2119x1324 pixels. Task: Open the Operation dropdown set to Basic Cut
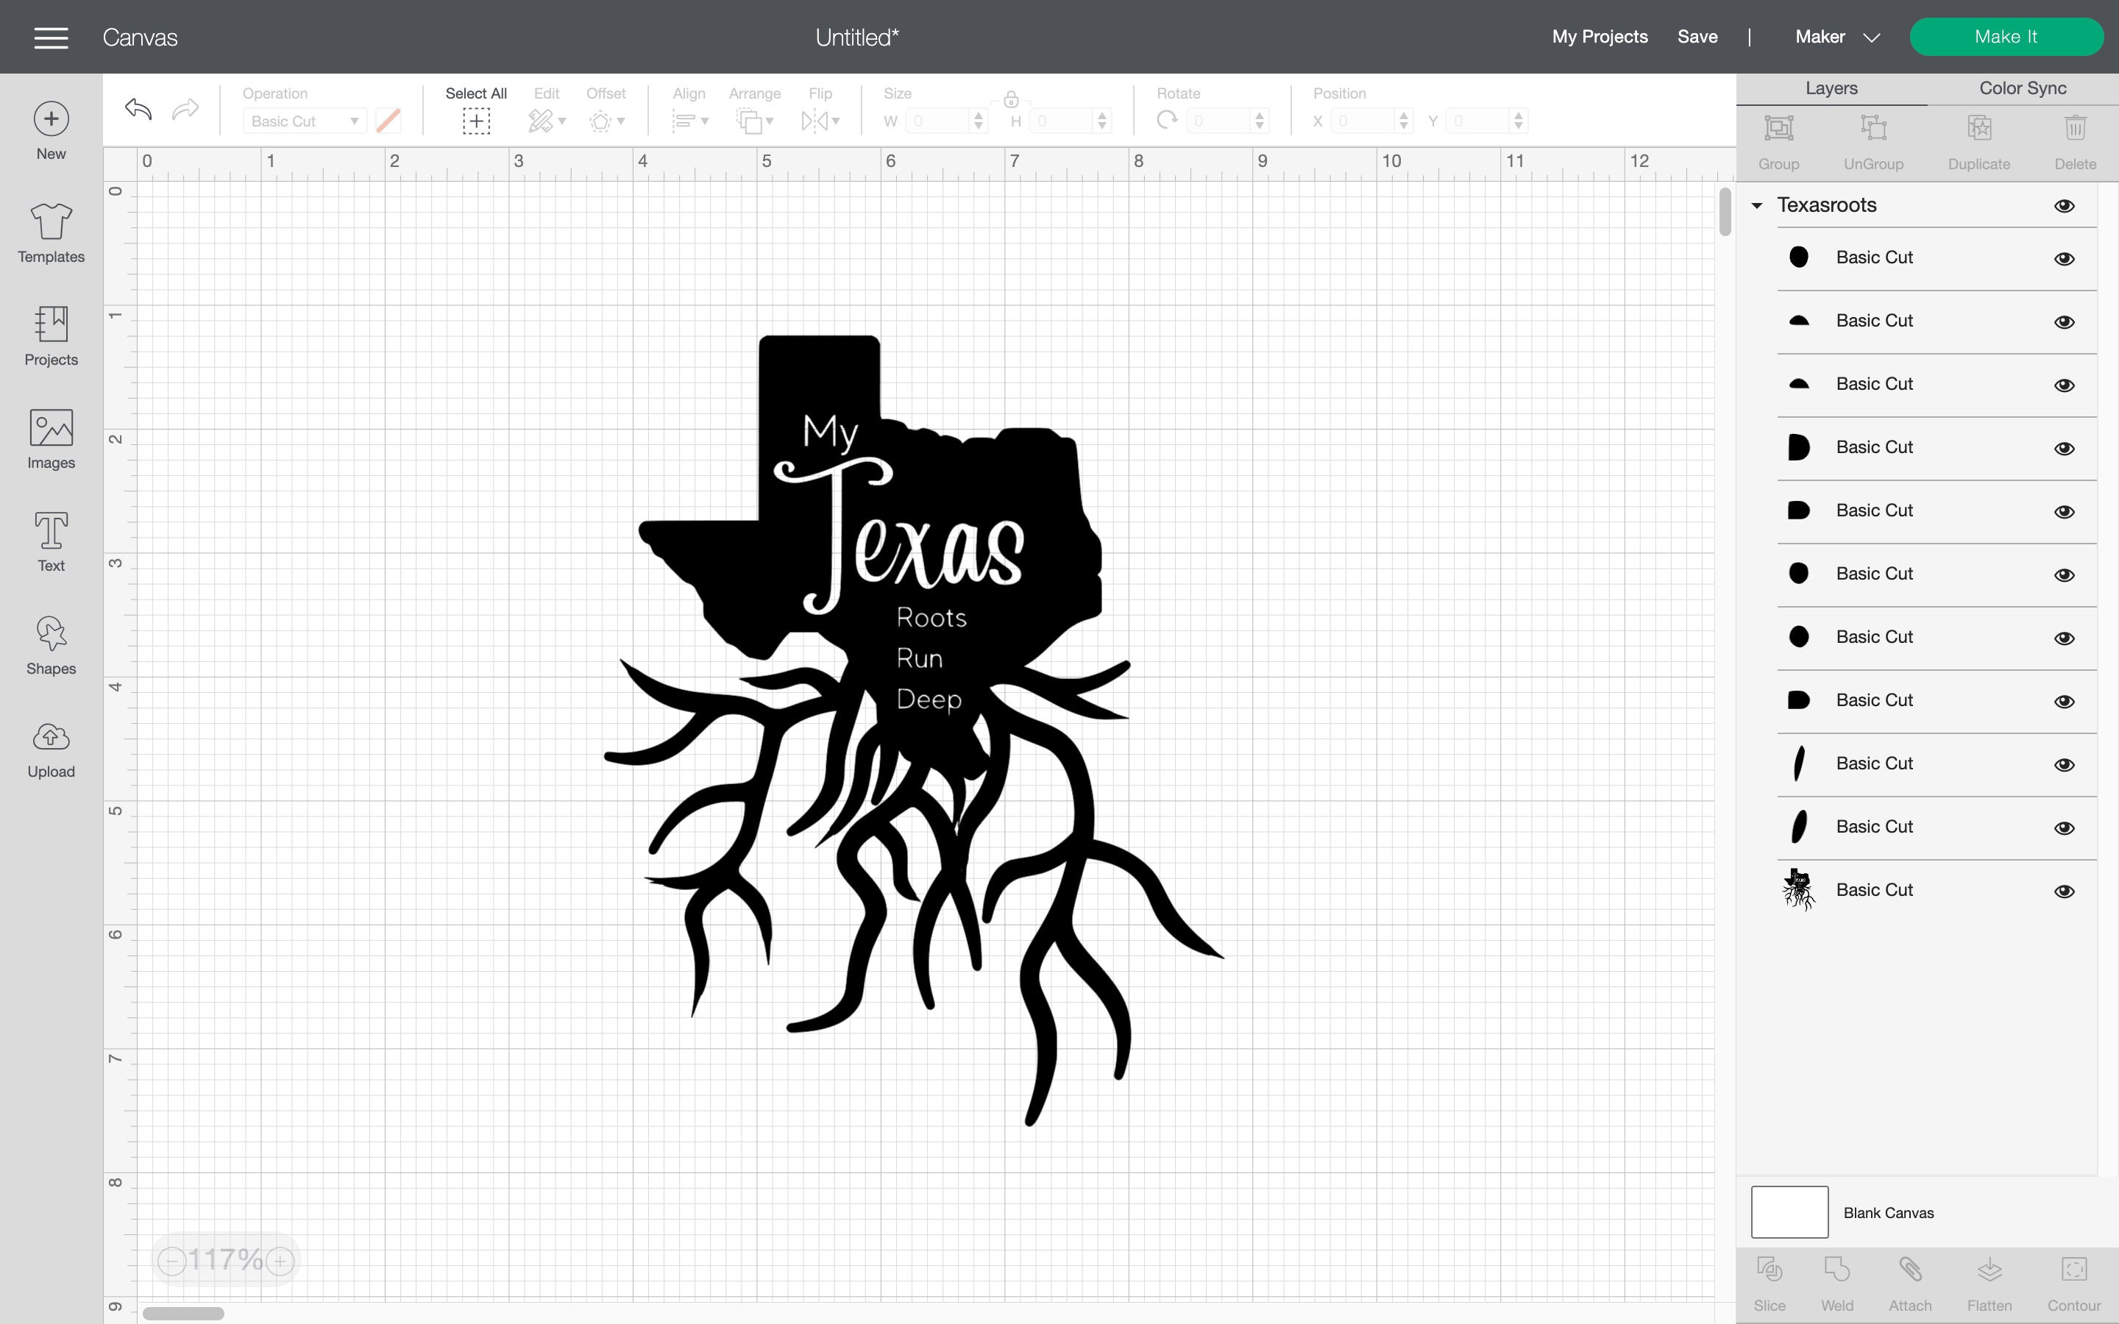click(304, 121)
